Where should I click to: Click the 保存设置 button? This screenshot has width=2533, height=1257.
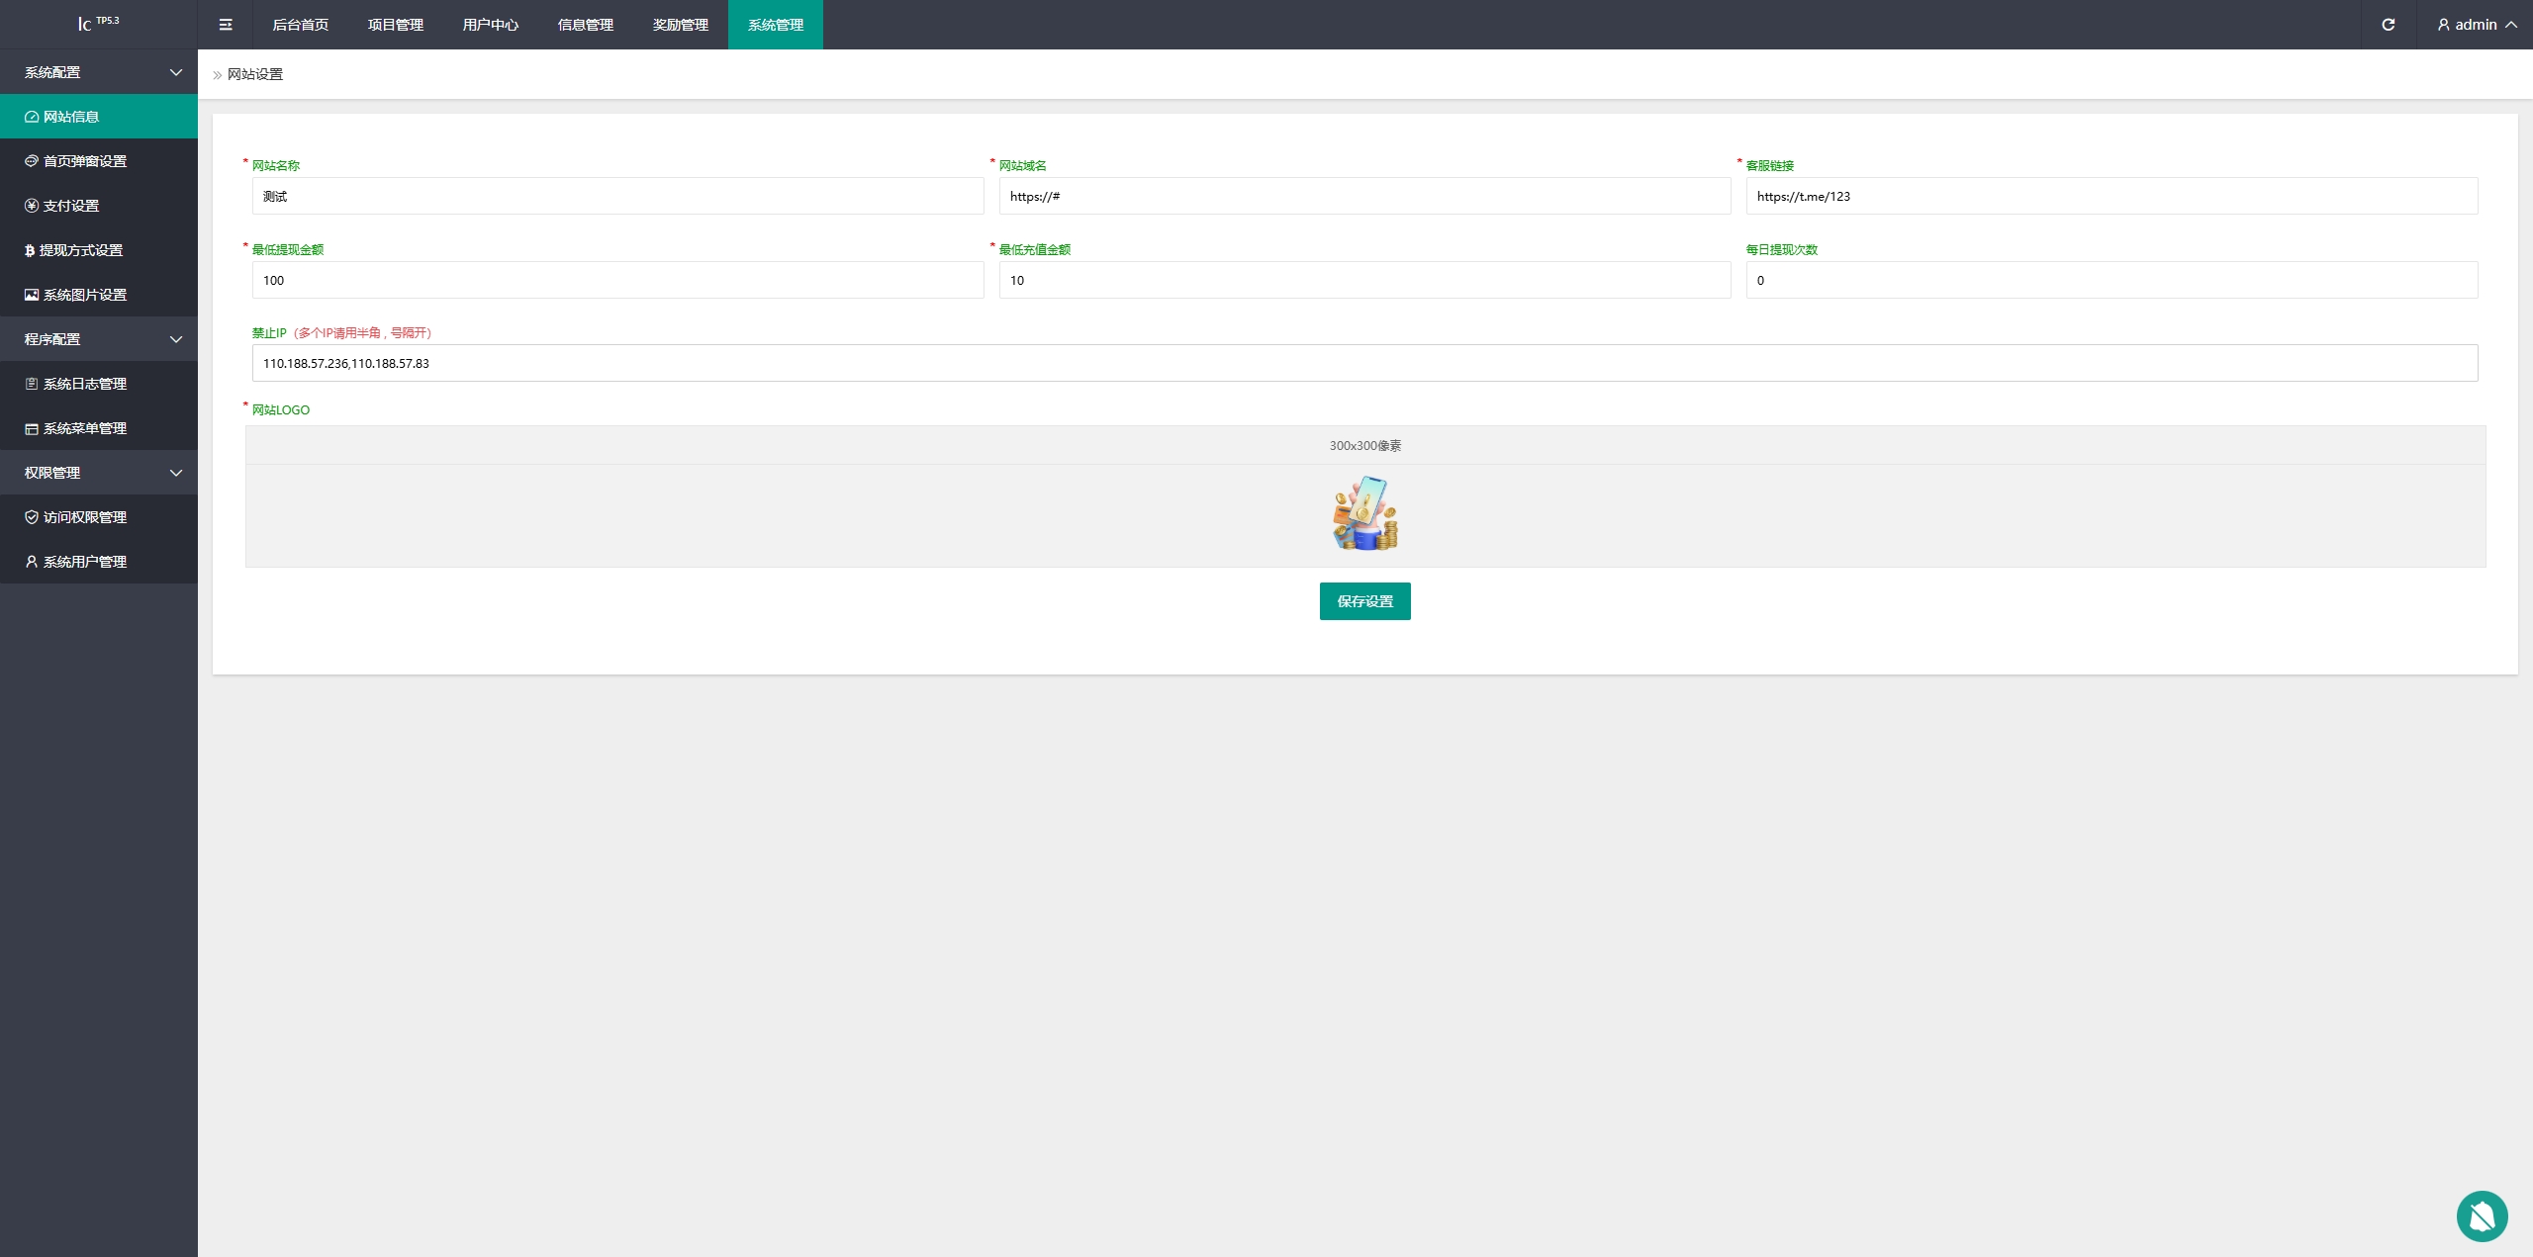pos(1364,601)
